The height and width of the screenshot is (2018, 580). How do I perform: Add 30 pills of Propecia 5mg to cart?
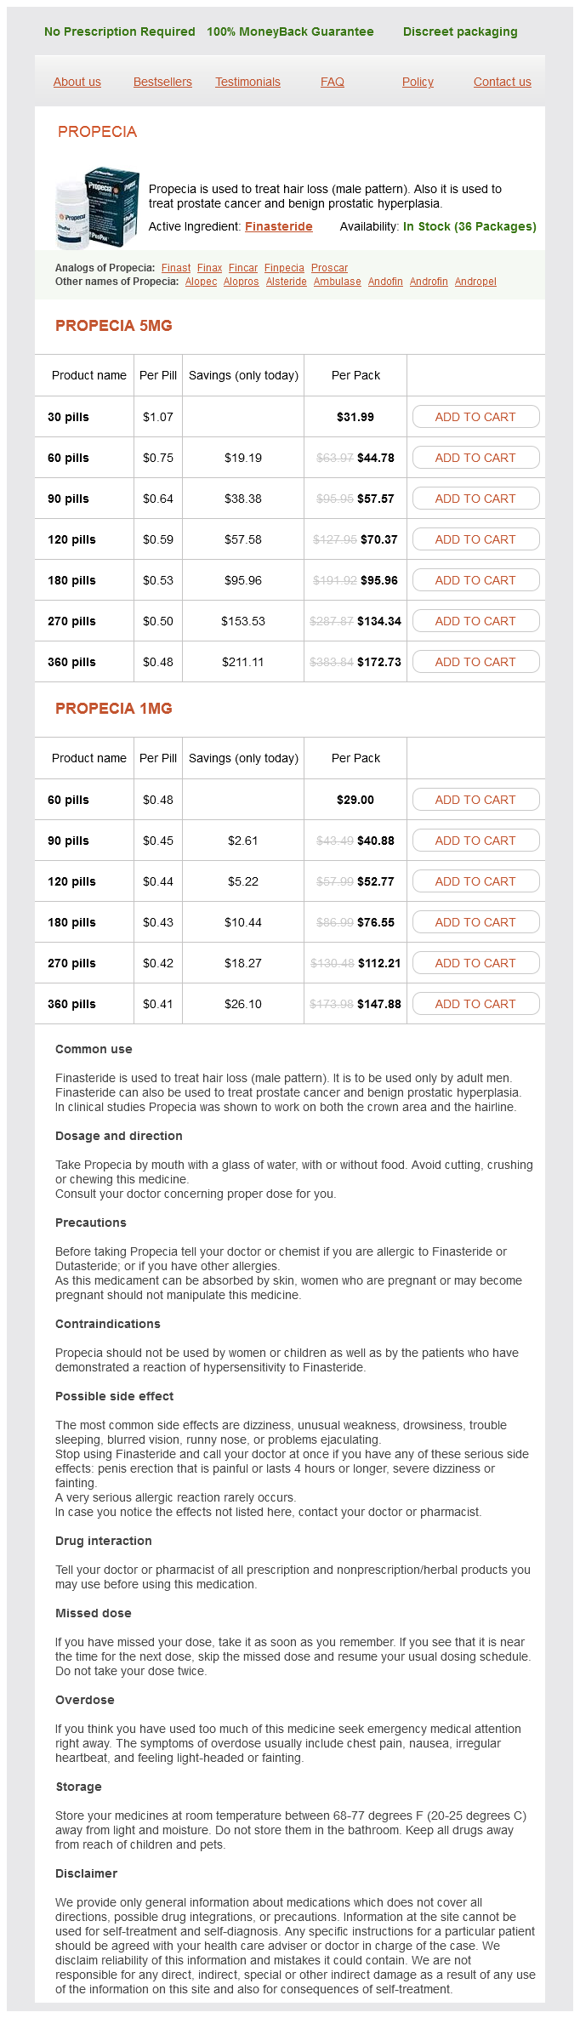[x=475, y=417]
